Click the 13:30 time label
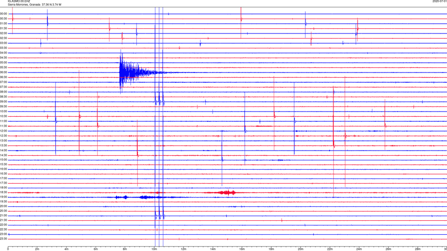Image resolution: width=447 pixels, height=251 pixels. (4, 145)
